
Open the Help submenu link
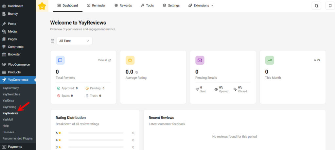[6, 126]
